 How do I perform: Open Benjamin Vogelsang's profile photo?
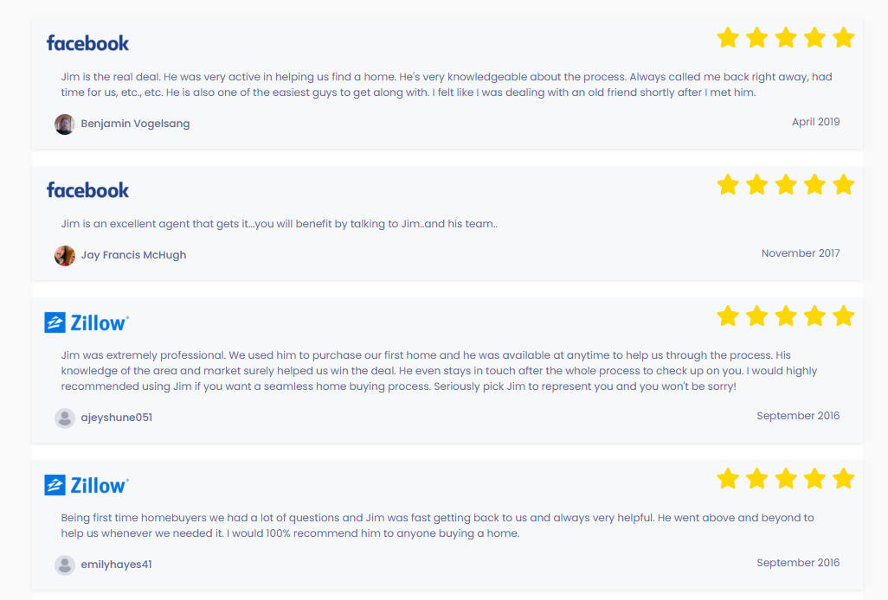point(65,124)
